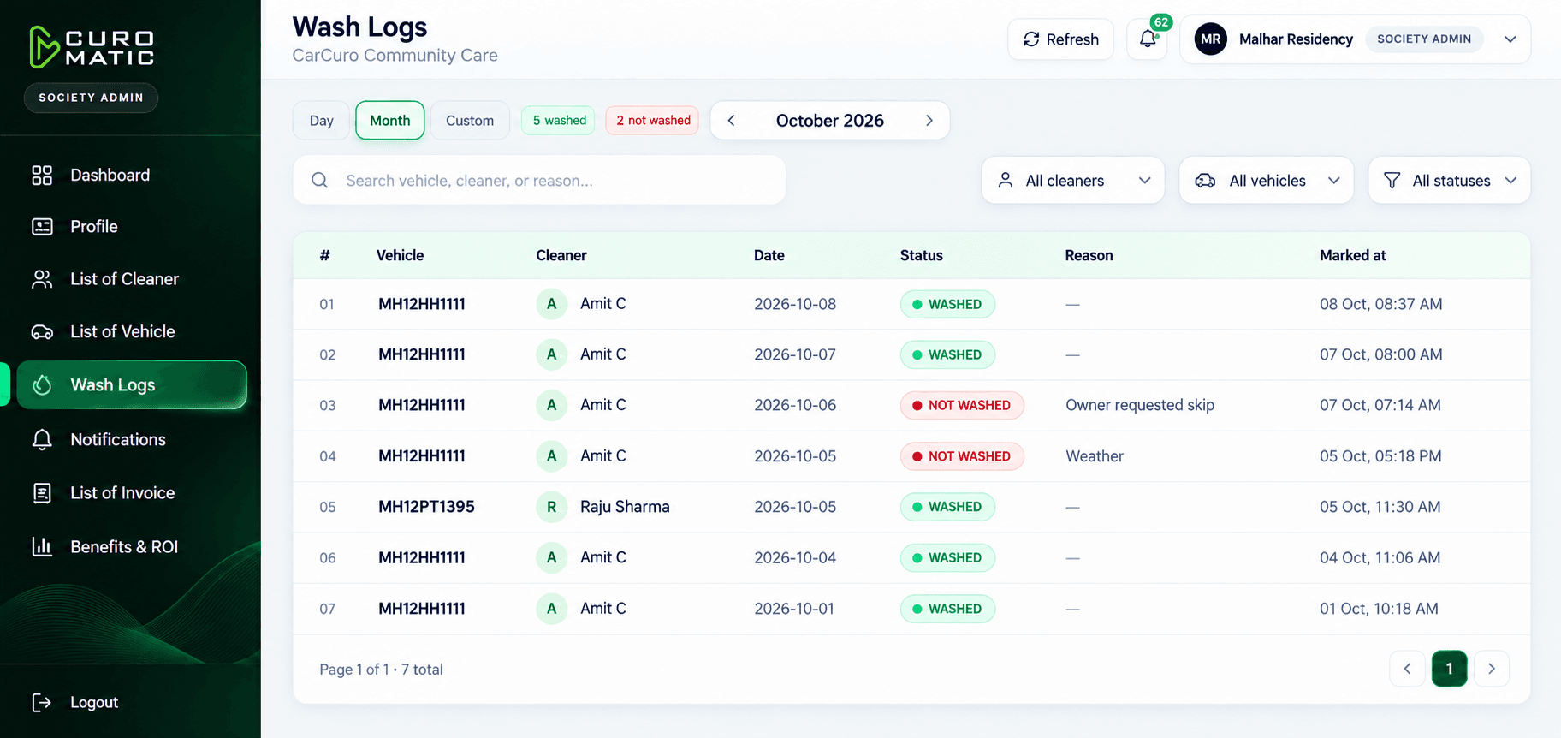Open List of Invoice page
This screenshot has width=1561, height=738.
tap(132, 493)
